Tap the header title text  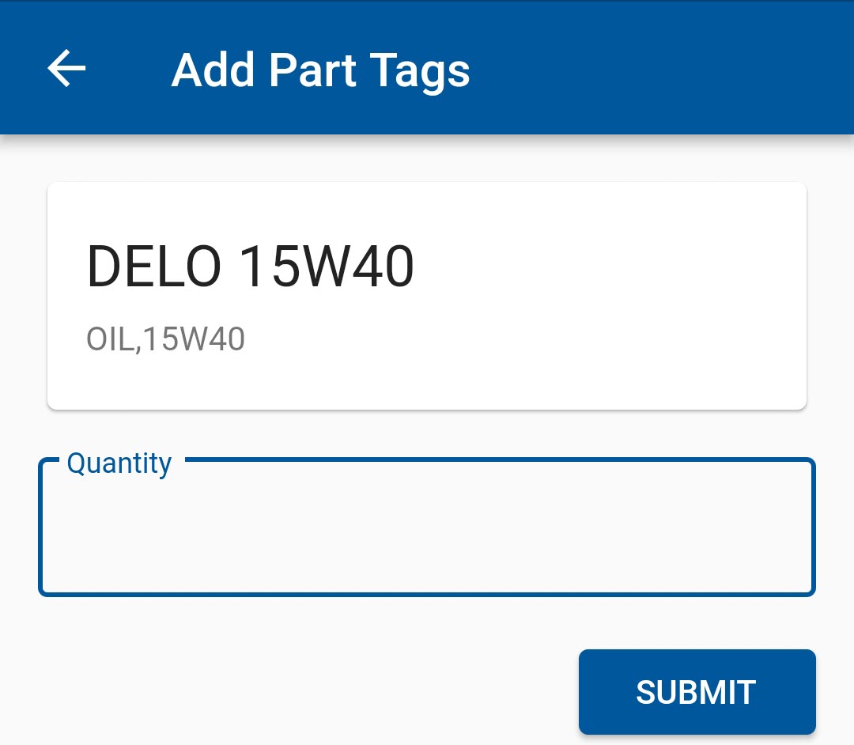click(x=320, y=70)
